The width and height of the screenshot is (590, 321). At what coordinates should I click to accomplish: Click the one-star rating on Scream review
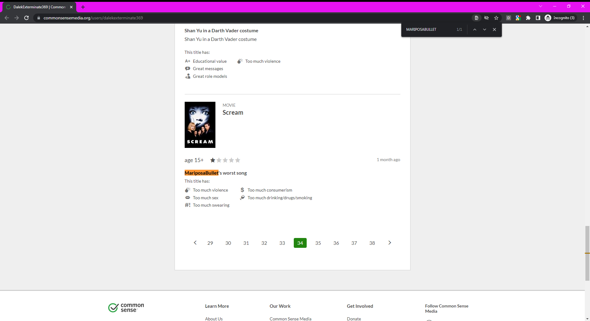[x=213, y=160]
